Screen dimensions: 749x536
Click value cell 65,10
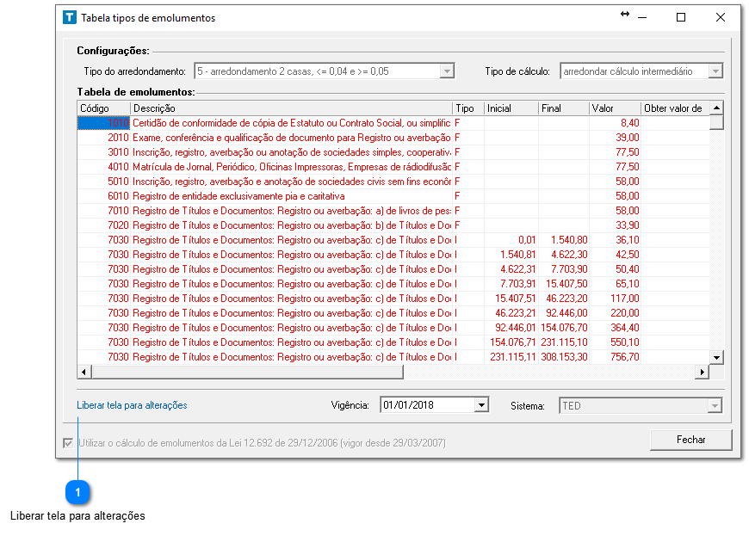point(615,284)
